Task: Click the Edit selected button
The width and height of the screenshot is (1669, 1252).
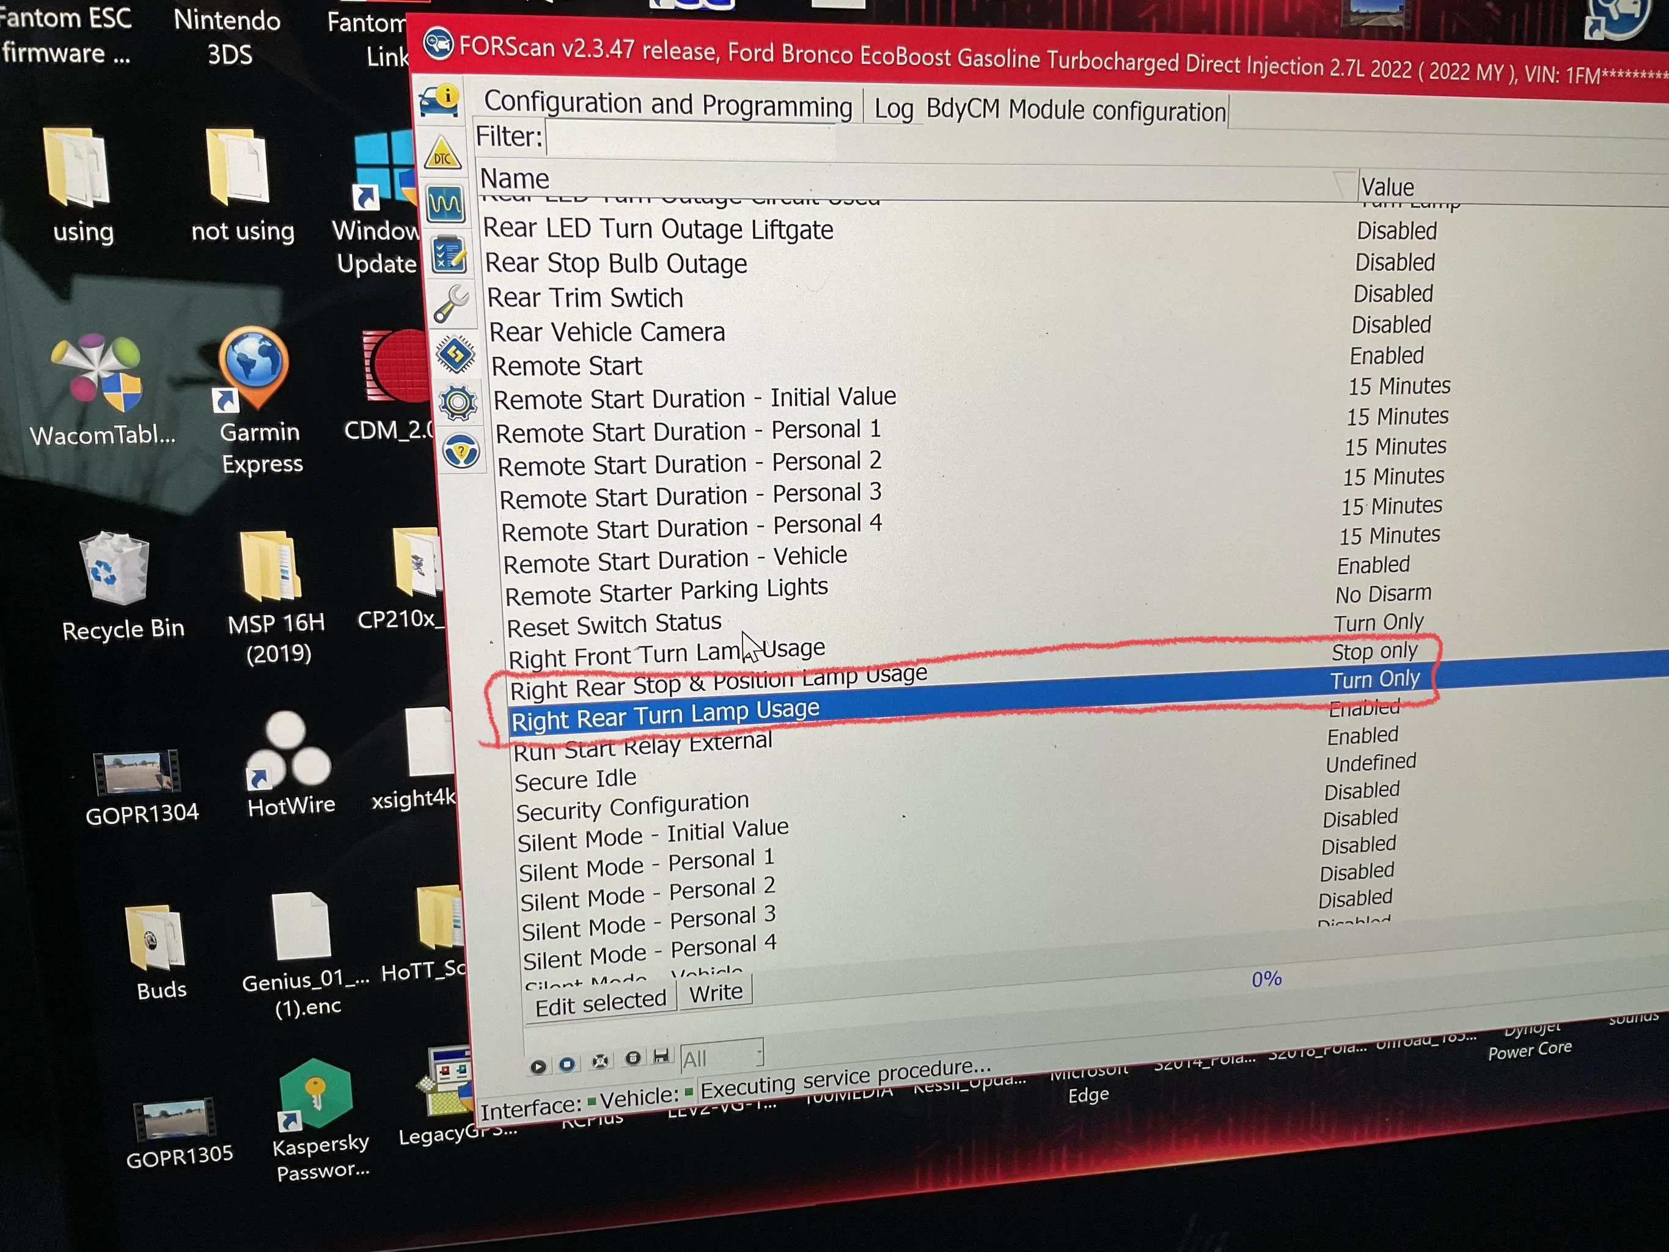Action: point(600,1003)
